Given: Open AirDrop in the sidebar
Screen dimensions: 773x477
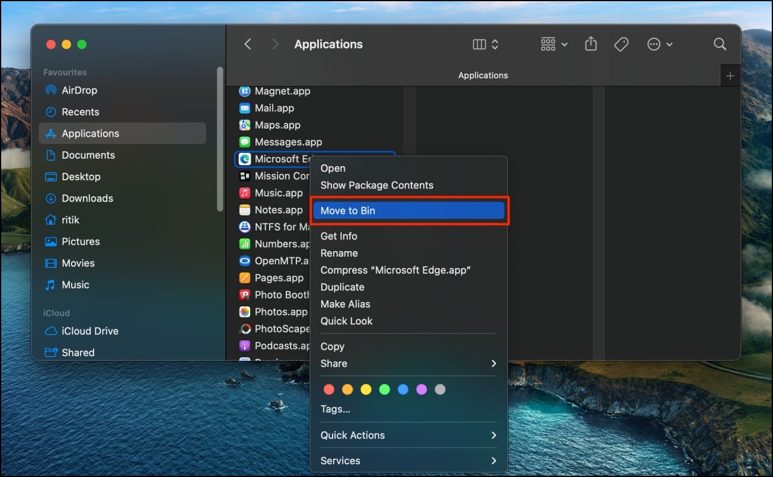Looking at the screenshot, I should 122,90.
